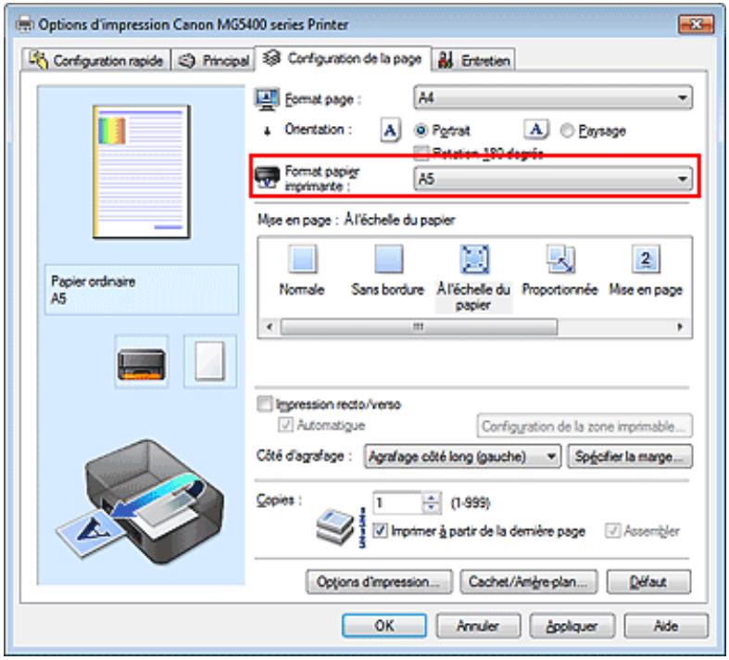Viewport: 729px width, 660px height.
Task: Confirm with the OK button
Action: tap(384, 626)
